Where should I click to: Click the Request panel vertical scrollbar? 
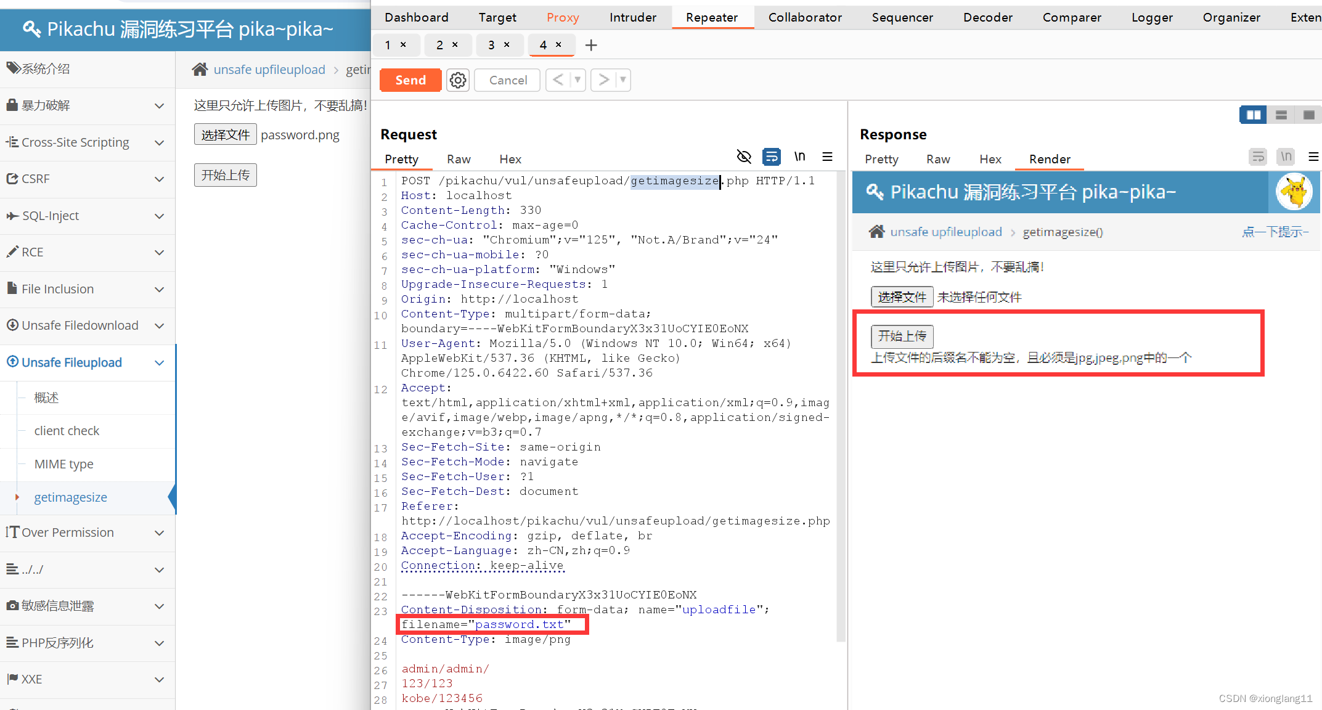841,407
